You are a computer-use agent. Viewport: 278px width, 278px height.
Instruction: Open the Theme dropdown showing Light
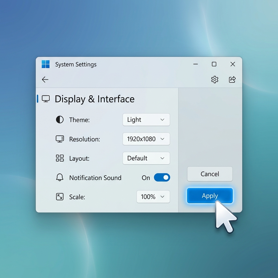pyautogui.click(x=146, y=119)
